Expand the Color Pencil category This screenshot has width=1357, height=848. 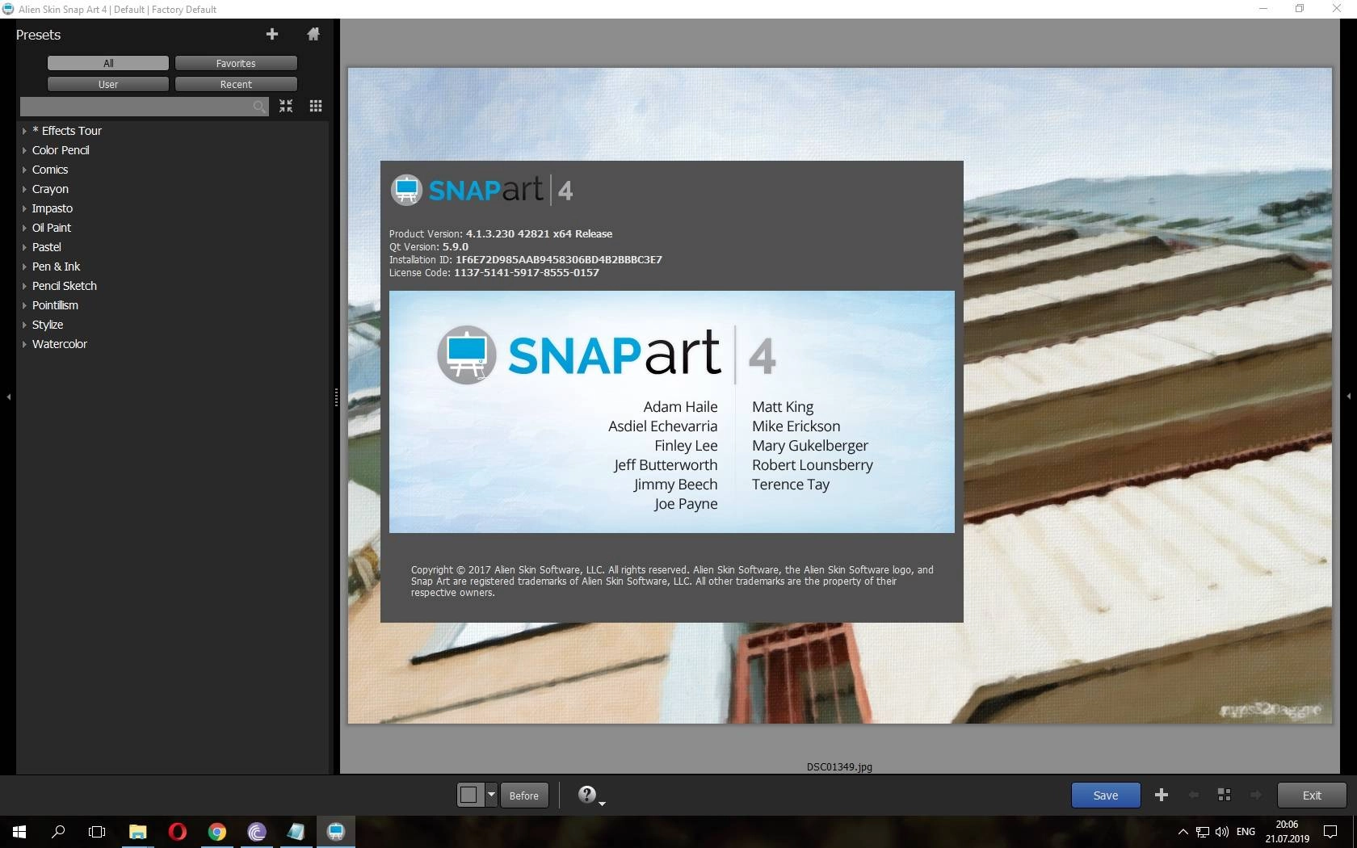(24, 150)
